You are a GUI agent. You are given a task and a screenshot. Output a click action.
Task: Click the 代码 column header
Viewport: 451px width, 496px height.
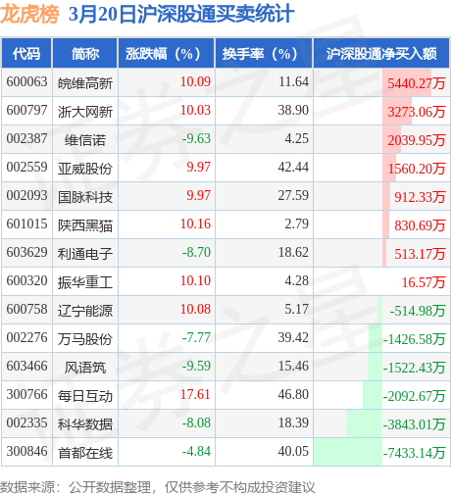tap(26, 54)
